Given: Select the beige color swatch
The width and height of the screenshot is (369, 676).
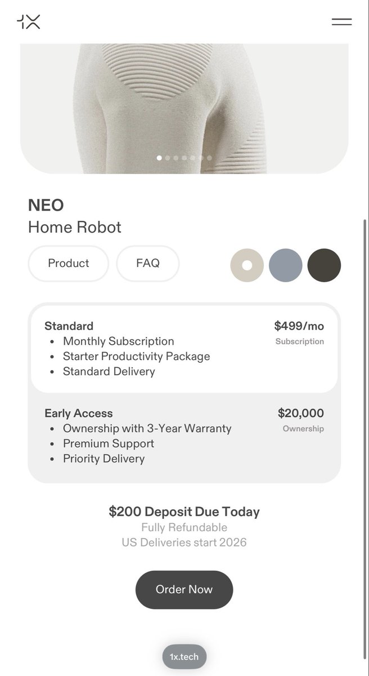Looking at the screenshot, I should pyautogui.click(x=247, y=265).
